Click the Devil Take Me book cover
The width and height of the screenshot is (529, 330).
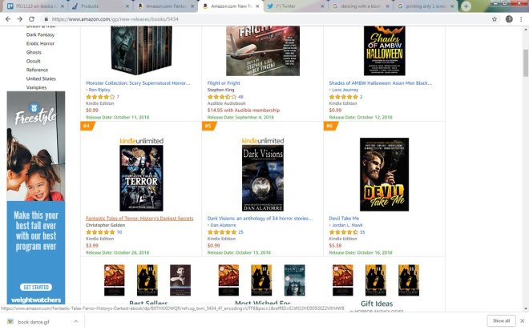click(x=384, y=175)
